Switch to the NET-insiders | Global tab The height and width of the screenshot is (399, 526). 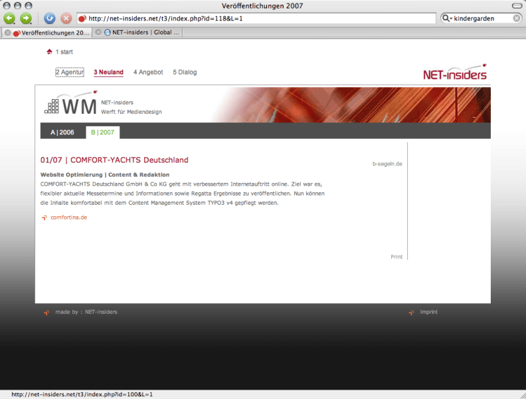[142, 33]
